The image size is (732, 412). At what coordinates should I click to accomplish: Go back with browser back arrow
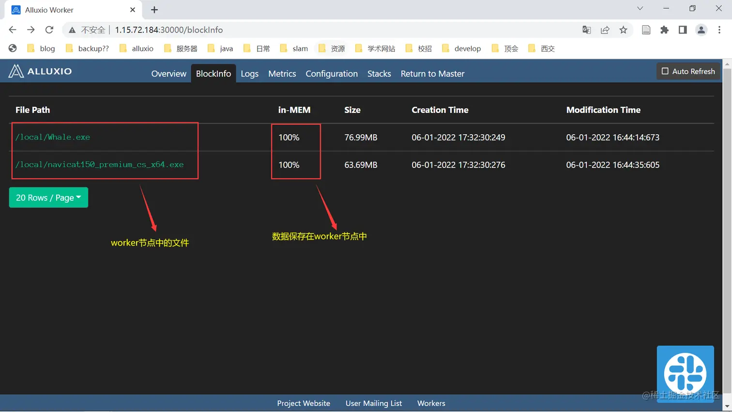pos(13,30)
